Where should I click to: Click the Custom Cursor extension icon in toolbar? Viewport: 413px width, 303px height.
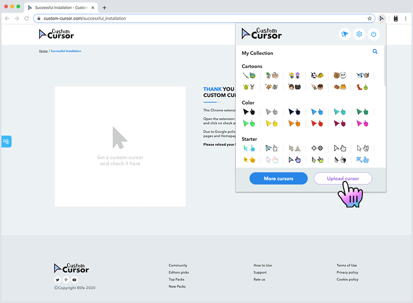point(382,18)
